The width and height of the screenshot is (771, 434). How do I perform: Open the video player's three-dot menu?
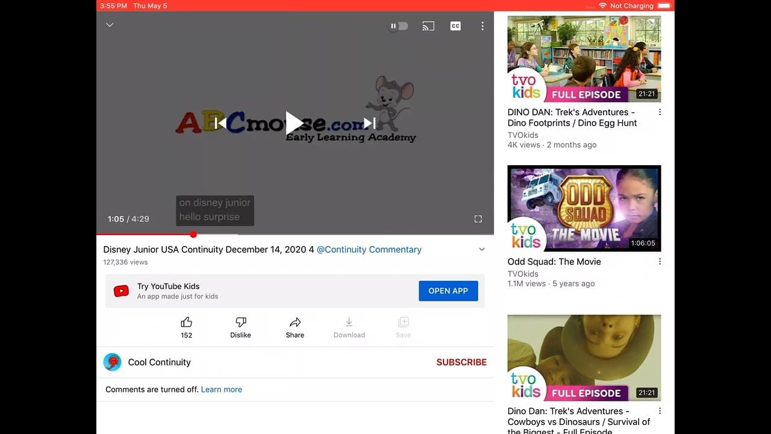[482, 26]
